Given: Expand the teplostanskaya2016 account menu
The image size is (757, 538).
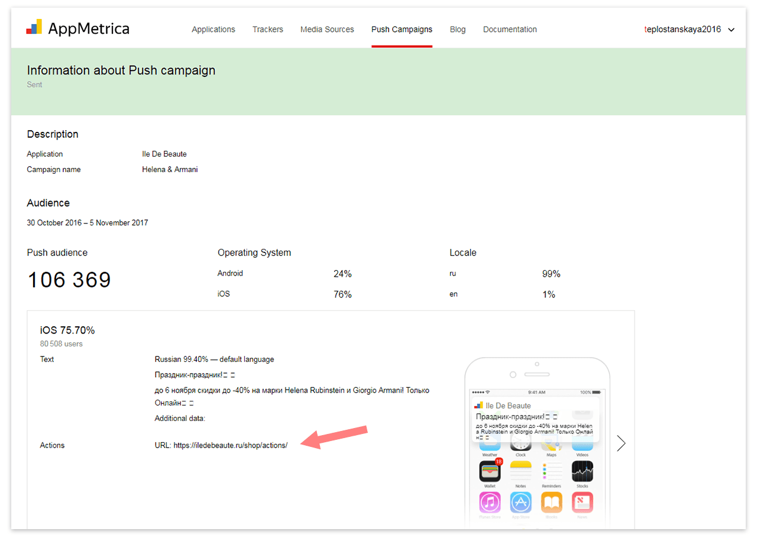Looking at the screenshot, I should coord(689,30).
